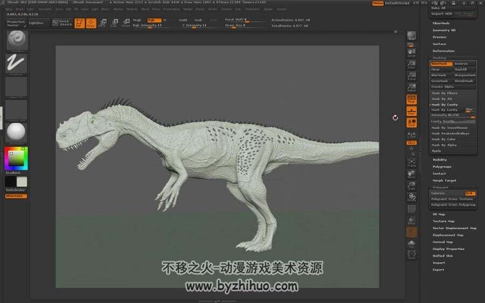Expand the FiberMesh section

click(x=441, y=23)
